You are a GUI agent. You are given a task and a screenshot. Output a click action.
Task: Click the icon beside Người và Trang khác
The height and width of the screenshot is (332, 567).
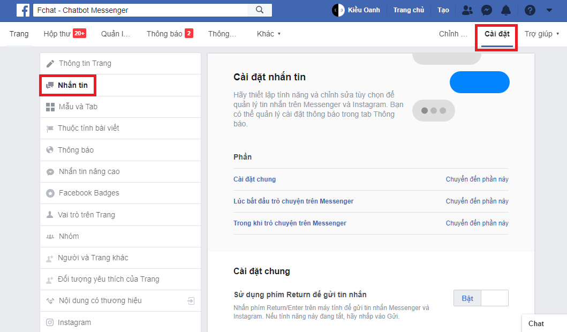click(50, 258)
